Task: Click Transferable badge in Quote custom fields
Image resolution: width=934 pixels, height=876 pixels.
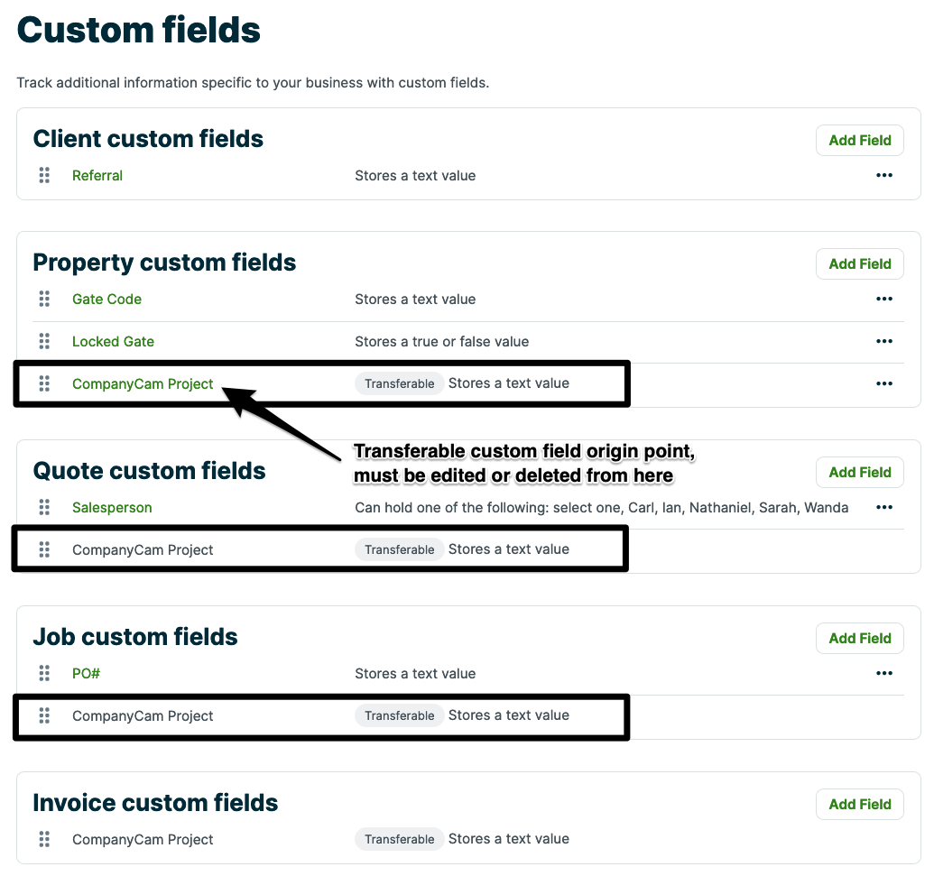Action: (399, 550)
